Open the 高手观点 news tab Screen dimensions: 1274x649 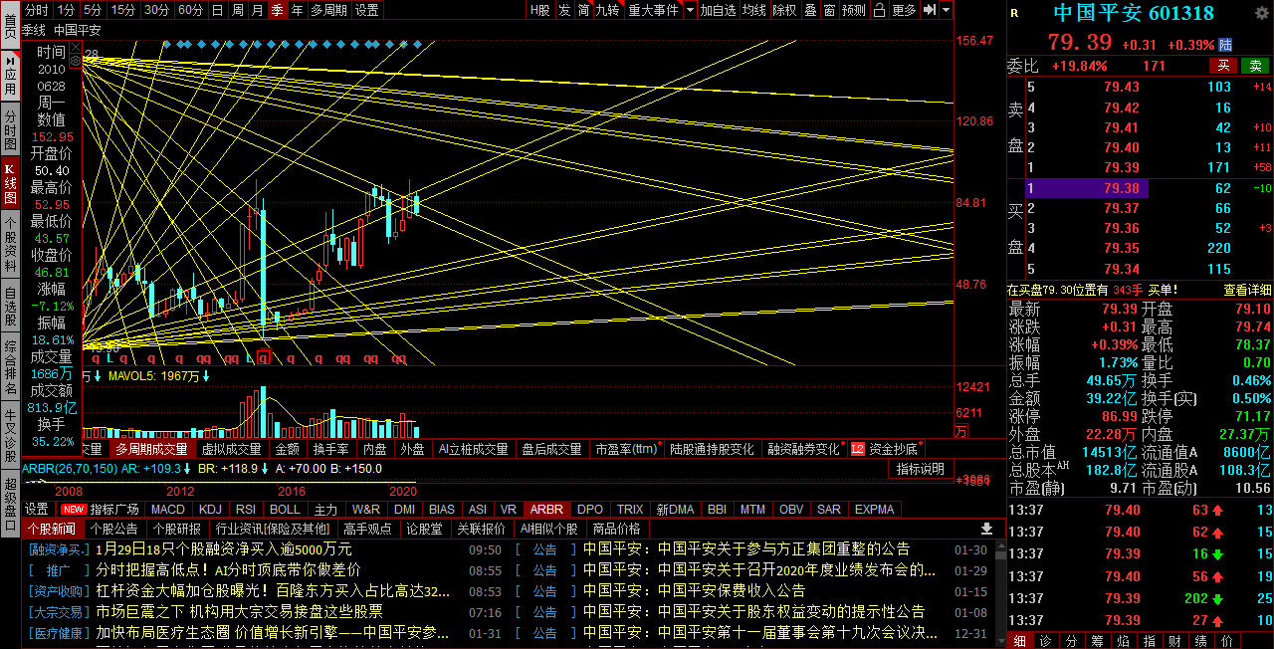pos(367,529)
